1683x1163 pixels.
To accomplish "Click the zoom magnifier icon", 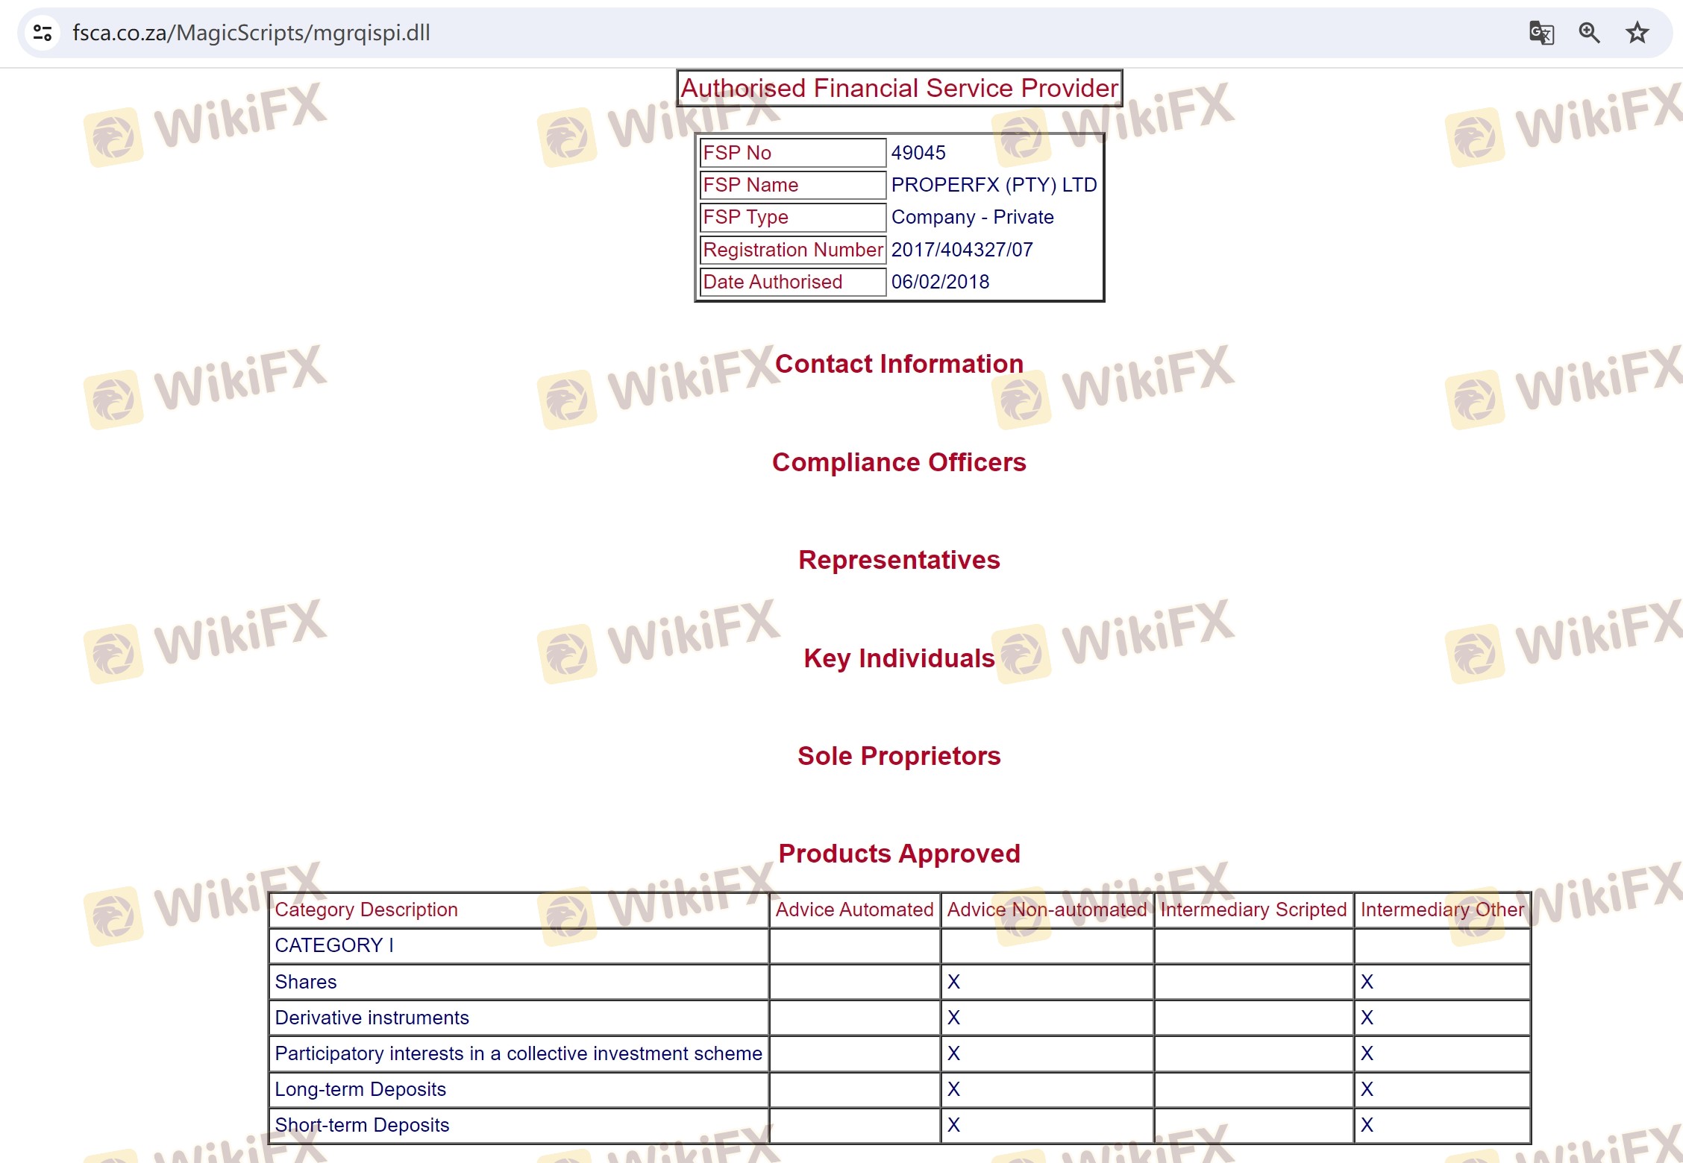I will 1589,33.
